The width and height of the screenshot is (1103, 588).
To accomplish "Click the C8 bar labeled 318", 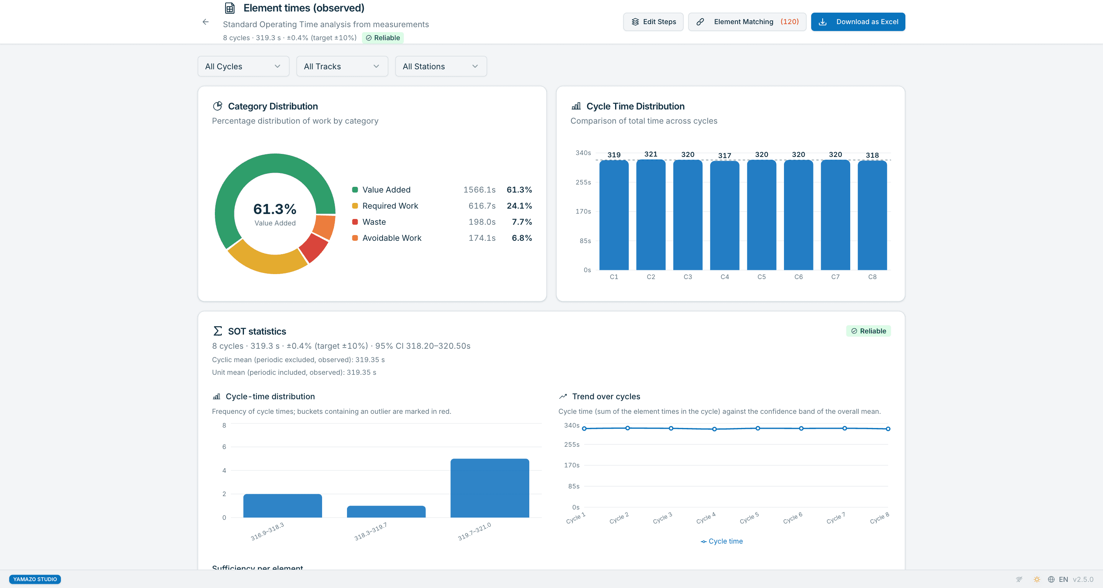I will (872, 215).
